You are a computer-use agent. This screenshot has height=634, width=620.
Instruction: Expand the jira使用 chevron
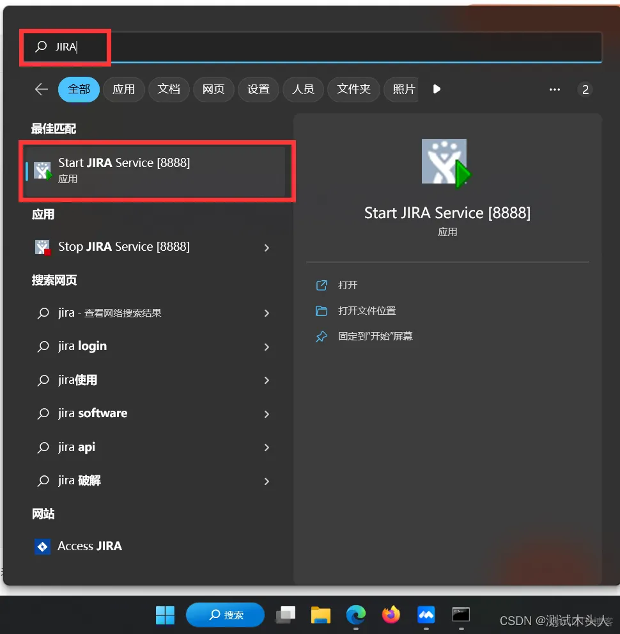(x=266, y=380)
